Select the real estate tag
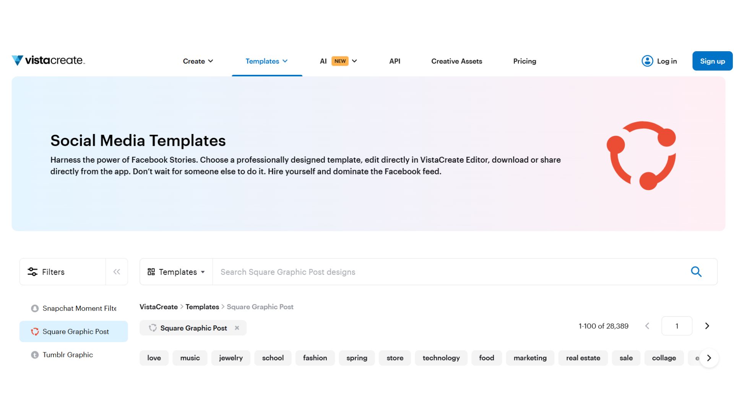Image resolution: width=734 pixels, height=420 pixels. coord(583,358)
